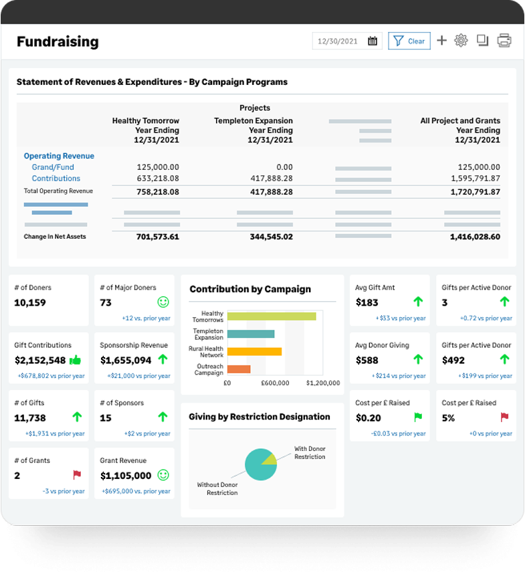The image size is (525, 572).
Task: Click +$21,000 vs prior year link
Action: tap(138, 376)
